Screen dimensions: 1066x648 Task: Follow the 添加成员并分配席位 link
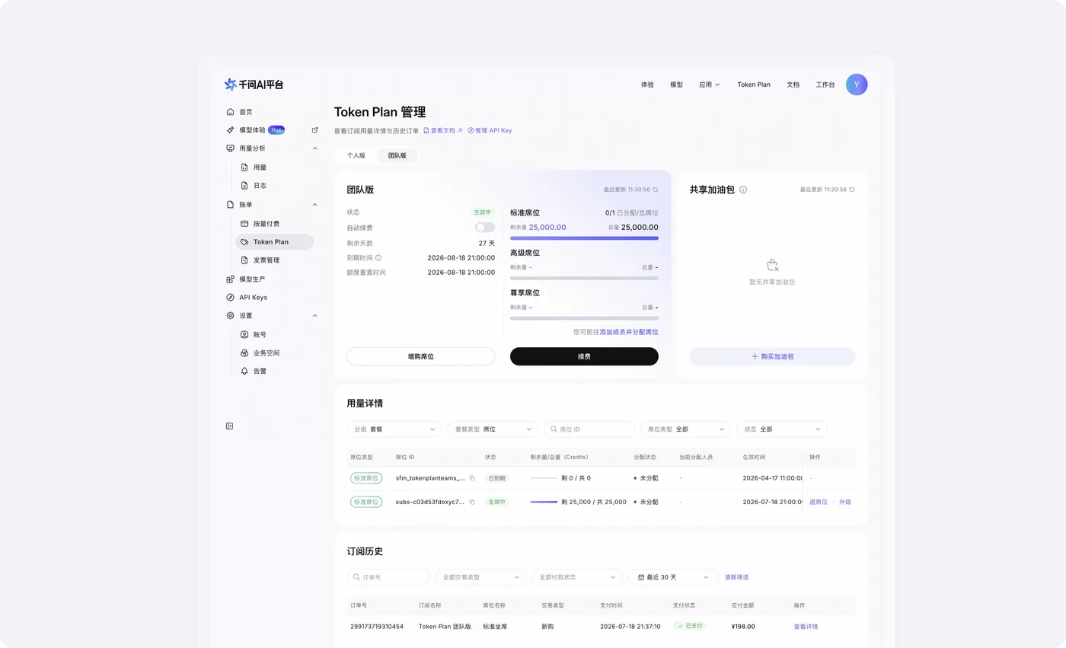pos(629,332)
